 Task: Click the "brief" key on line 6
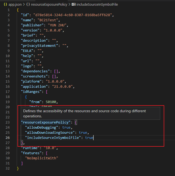(28, 36)
